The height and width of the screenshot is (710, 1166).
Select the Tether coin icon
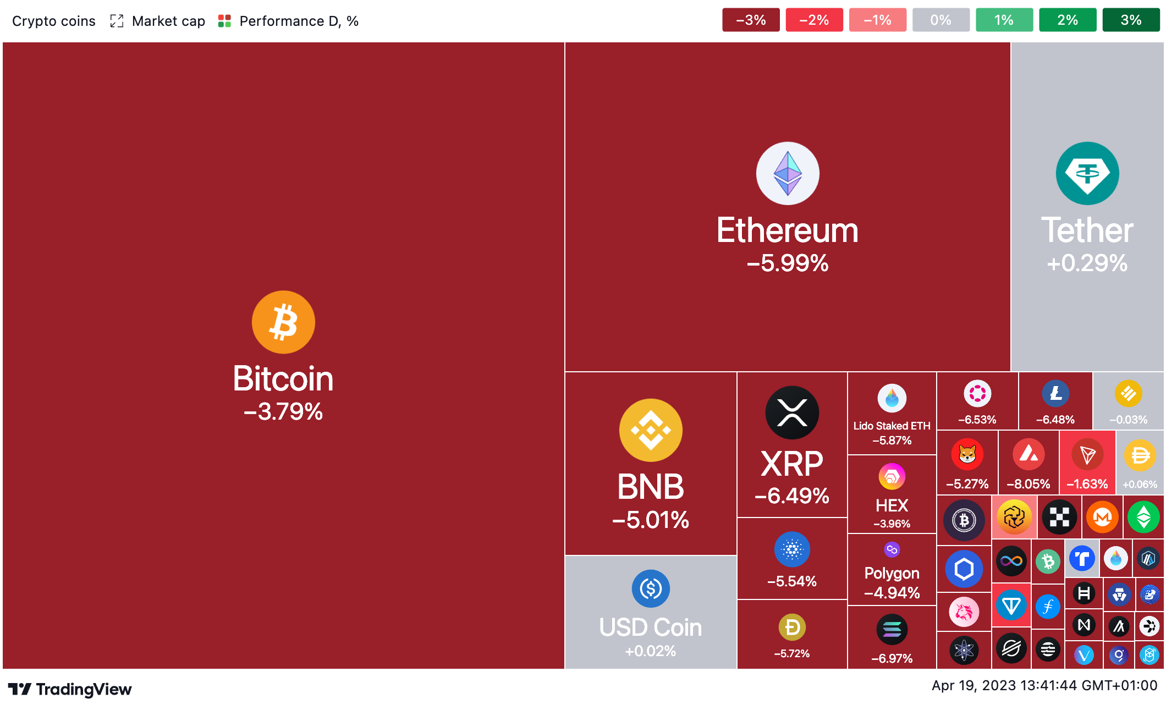pos(1087,173)
